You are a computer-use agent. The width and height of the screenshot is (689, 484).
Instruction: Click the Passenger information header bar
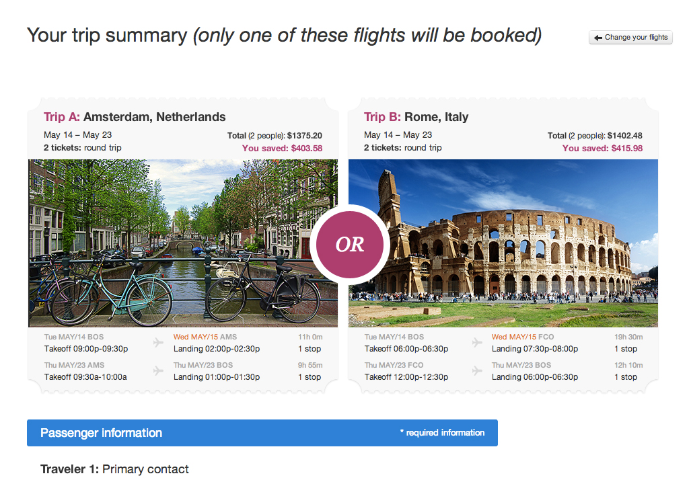tap(262, 433)
